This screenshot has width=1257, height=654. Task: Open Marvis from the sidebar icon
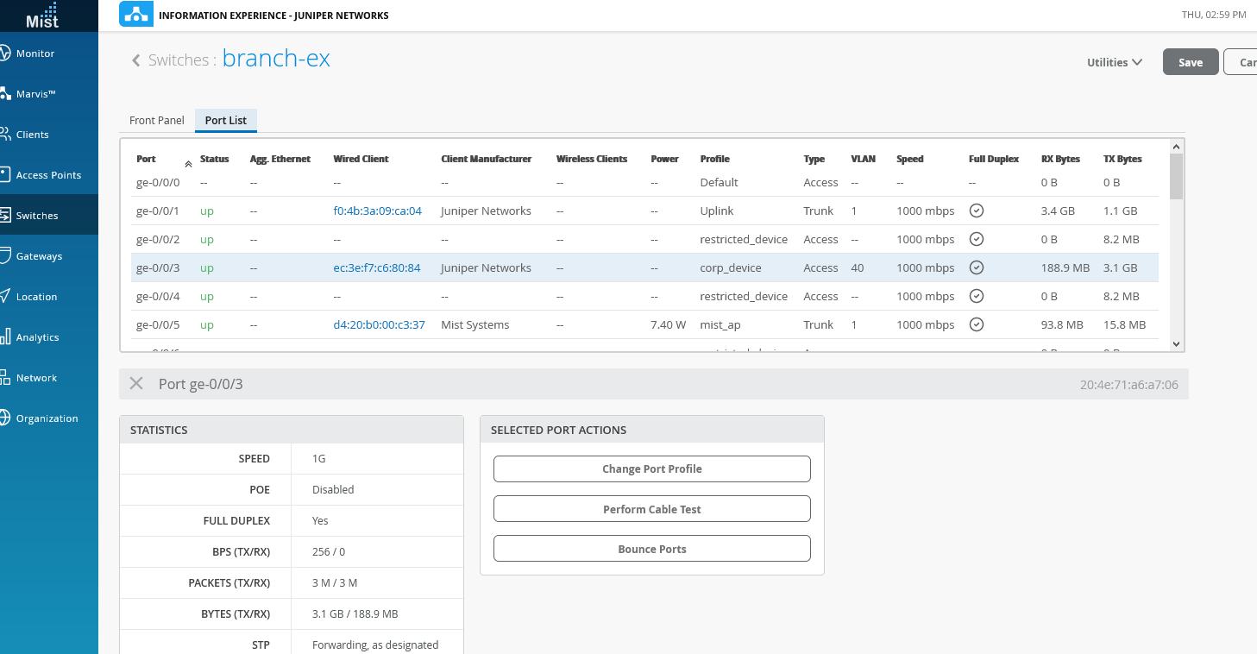[x=5, y=94]
